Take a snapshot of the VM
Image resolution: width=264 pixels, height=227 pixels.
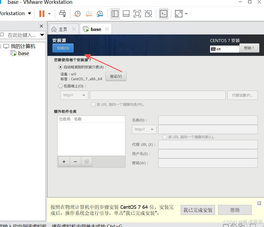78,14
